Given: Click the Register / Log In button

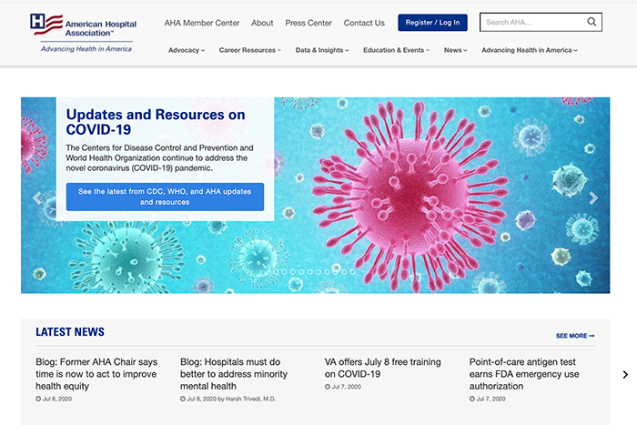Looking at the screenshot, I should [x=432, y=23].
